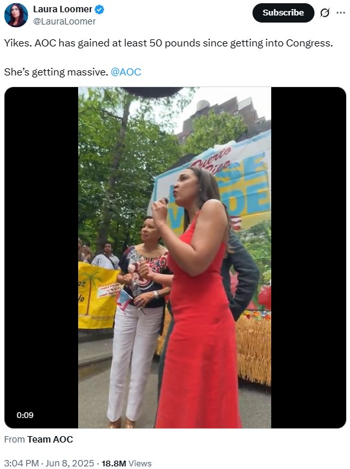The height and width of the screenshot is (469, 350).
Task: Click the video's right black letterbox bar
Action: (x=309, y=257)
